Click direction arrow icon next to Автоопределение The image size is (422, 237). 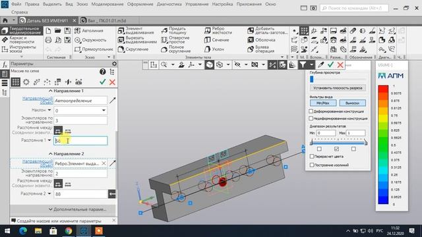[x=112, y=101]
